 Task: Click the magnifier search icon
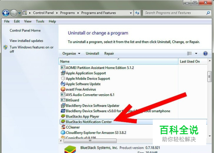(208, 13)
